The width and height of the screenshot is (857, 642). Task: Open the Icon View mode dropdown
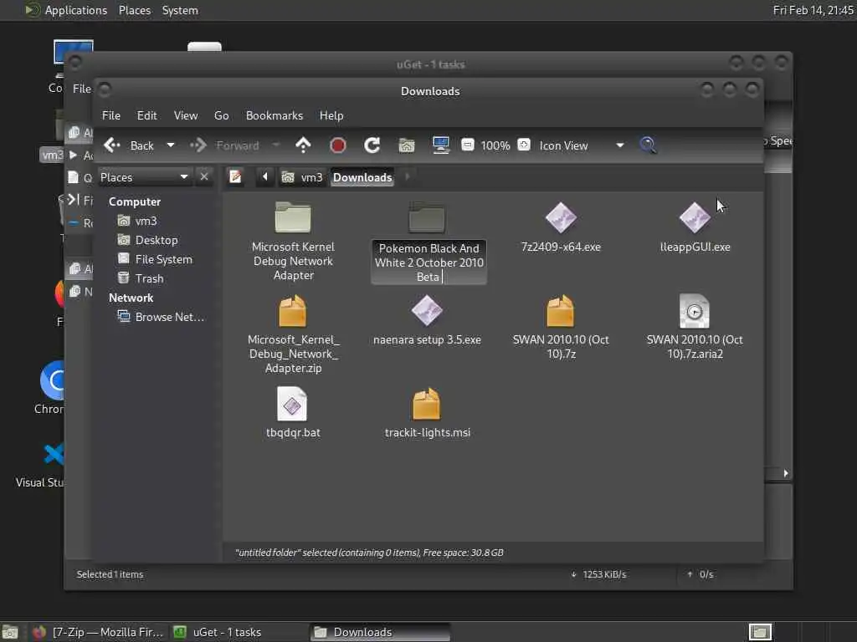(582, 145)
